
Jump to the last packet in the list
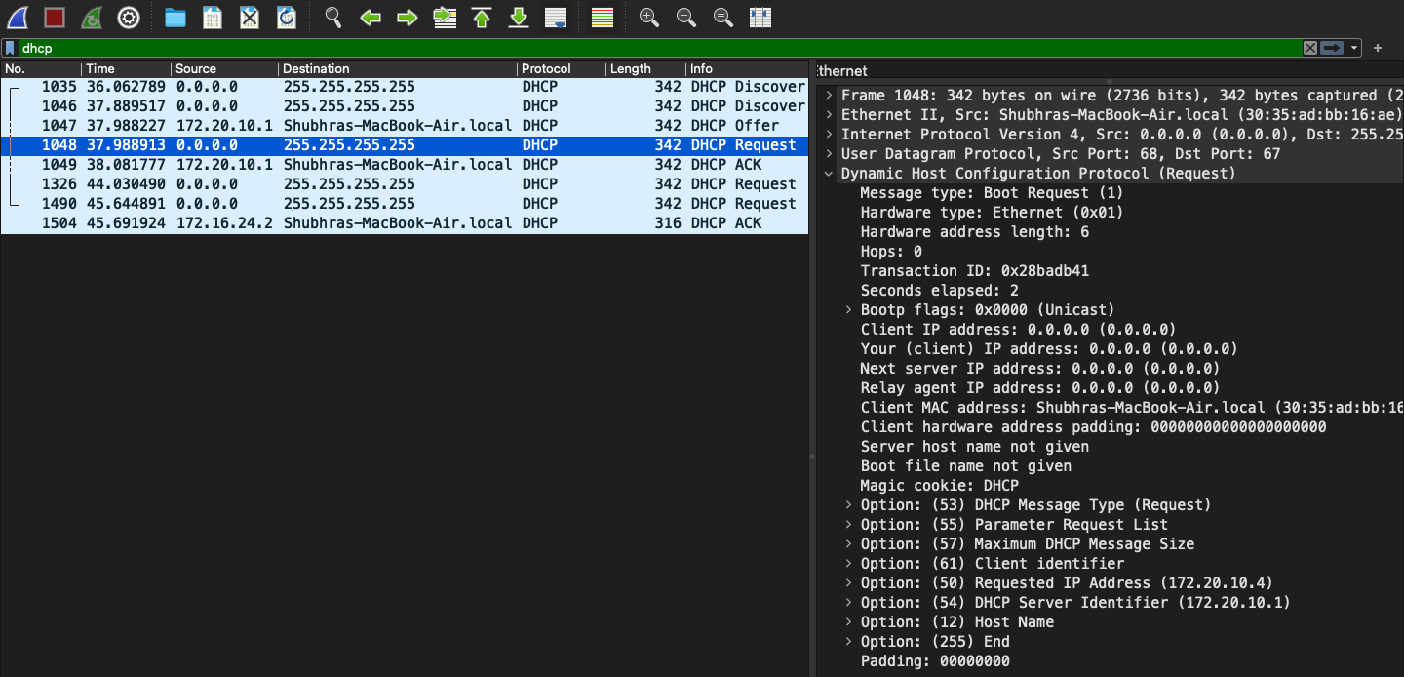(518, 18)
